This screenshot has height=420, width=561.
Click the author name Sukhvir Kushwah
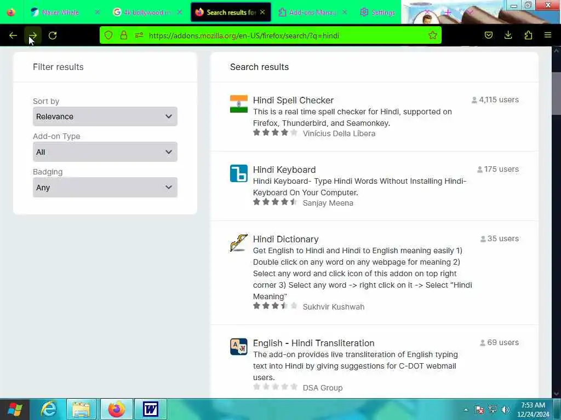(x=334, y=307)
